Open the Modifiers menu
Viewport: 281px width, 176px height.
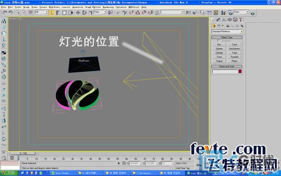pyautogui.click(x=54, y=7)
